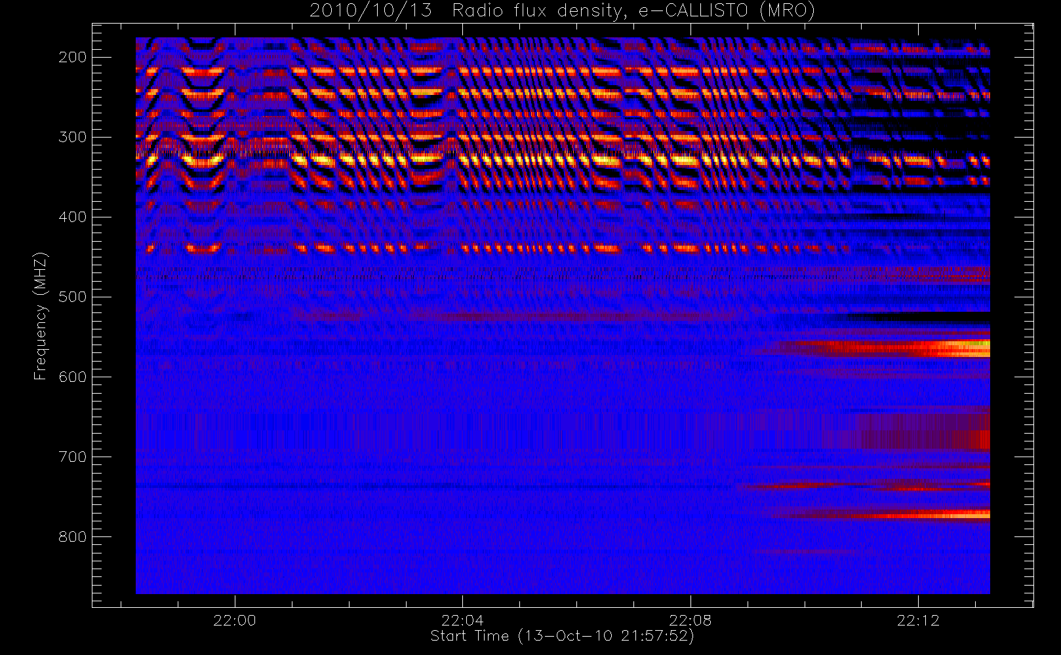1061x655 pixels.
Task: Click the 'Frequency (MHz)' y-axis label
Action: click(41, 316)
